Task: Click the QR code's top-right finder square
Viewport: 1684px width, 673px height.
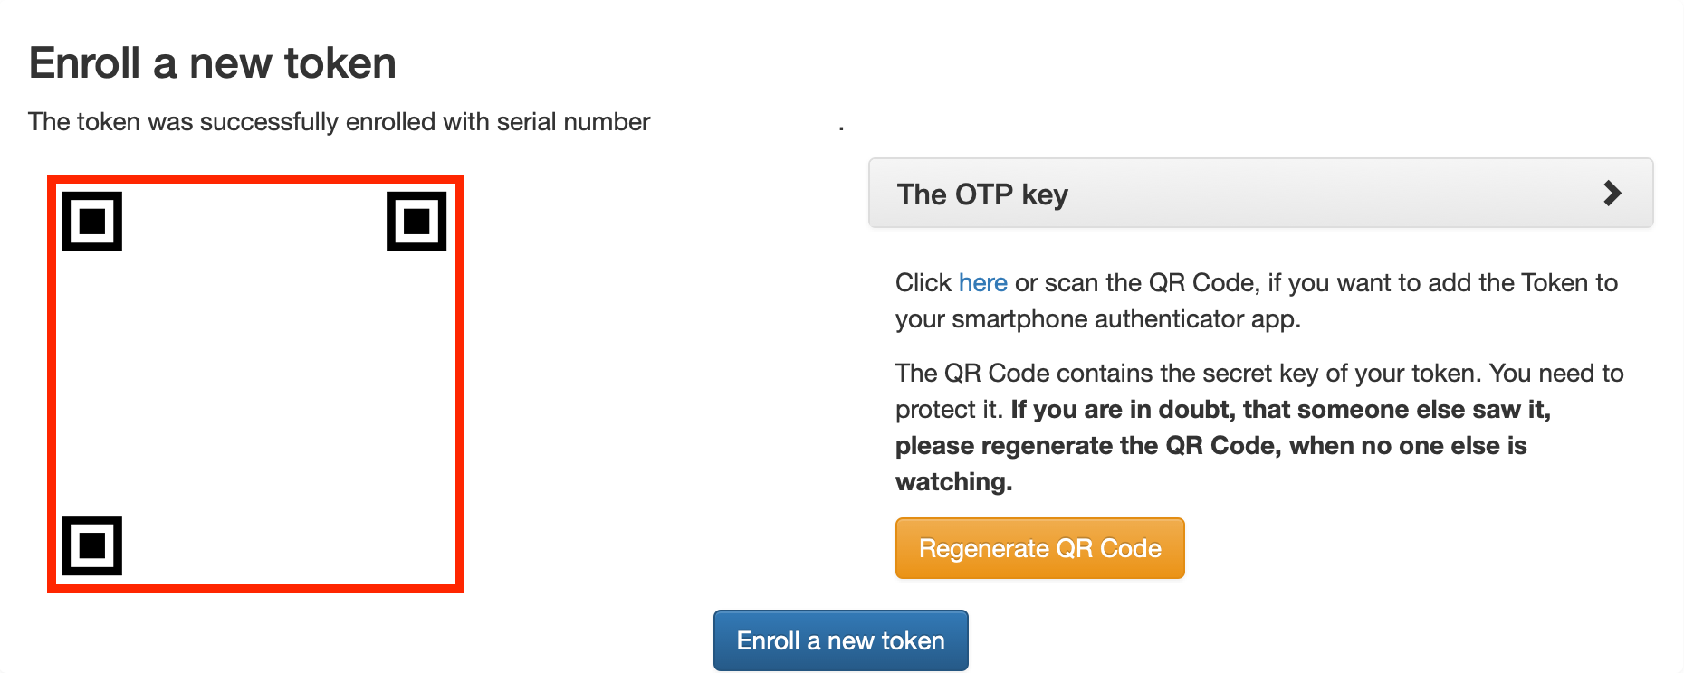Action: pos(416,221)
